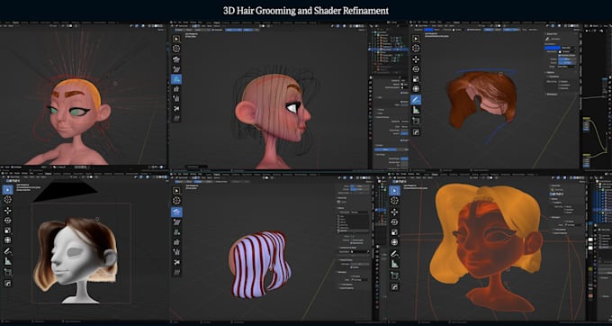This screenshot has height=326, width=612.
Task: Click the highlighted box select tool in the grey bust window
Action: (x=7, y=190)
